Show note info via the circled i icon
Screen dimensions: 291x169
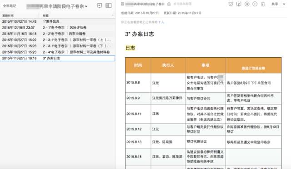coord(255,4)
